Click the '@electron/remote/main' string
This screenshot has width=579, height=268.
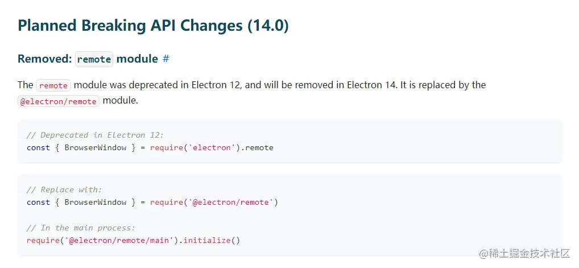coord(119,240)
